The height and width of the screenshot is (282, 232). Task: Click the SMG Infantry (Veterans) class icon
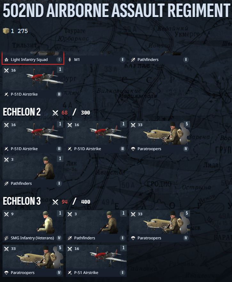click(x=6, y=238)
